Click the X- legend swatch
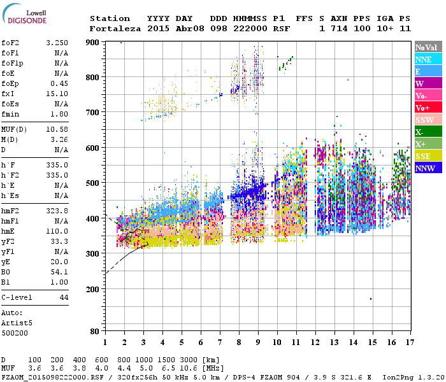The width and height of the screenshot is (446, 382). click(428, 132)
